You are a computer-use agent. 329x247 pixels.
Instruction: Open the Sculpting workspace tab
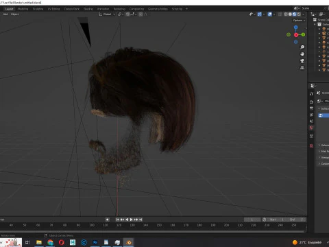[38, 9]
